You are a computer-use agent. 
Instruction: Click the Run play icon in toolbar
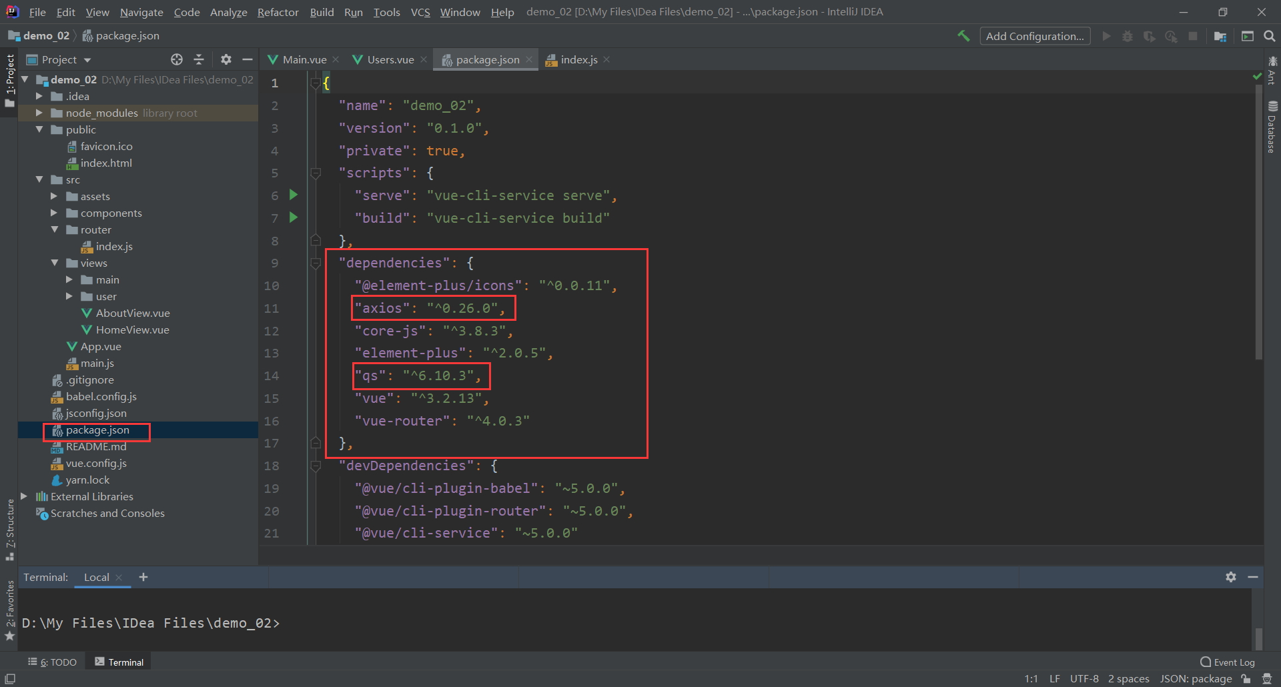point(1107,36)
